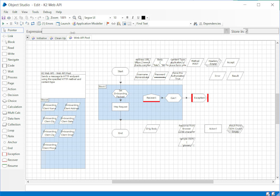The width and height of the screenshot is (280, 196).
Task: Toggle underline text formatting
Action: 138,18
